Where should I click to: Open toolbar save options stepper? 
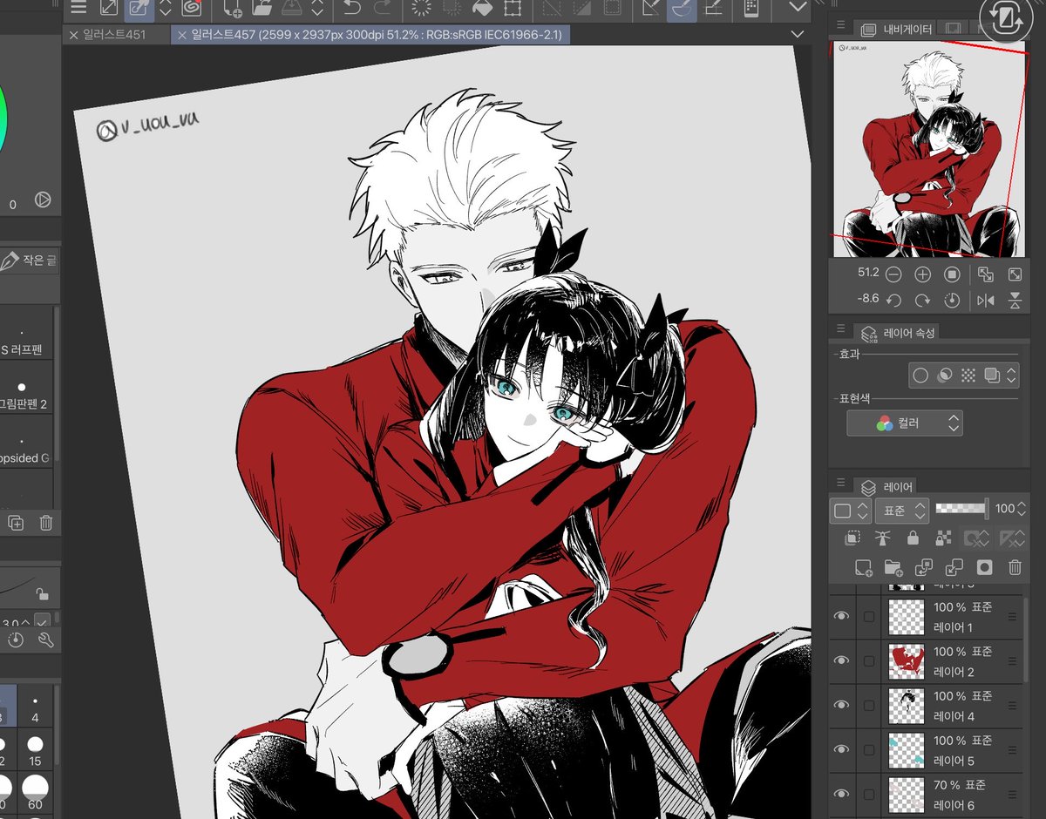click(x=317, y=9)
